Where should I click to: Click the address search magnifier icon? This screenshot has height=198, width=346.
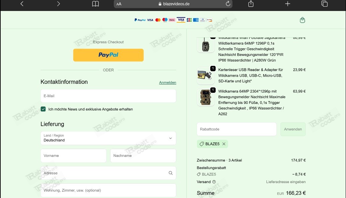(171, 173)
